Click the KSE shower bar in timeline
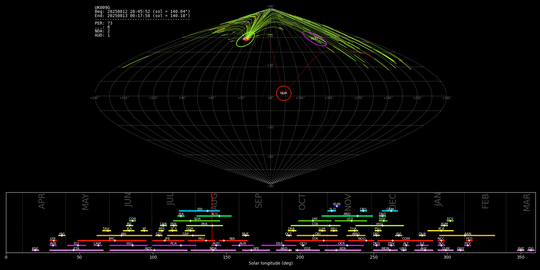540x270 pixels. tap(35, 250)
